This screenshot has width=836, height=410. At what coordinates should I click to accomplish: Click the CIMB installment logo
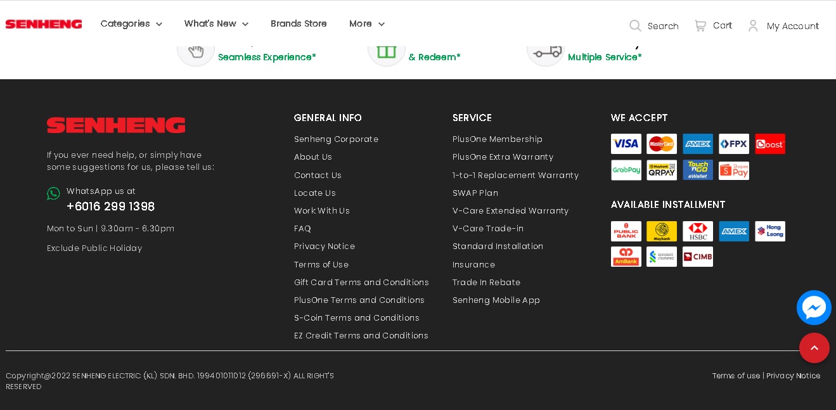tap(697, 257)
